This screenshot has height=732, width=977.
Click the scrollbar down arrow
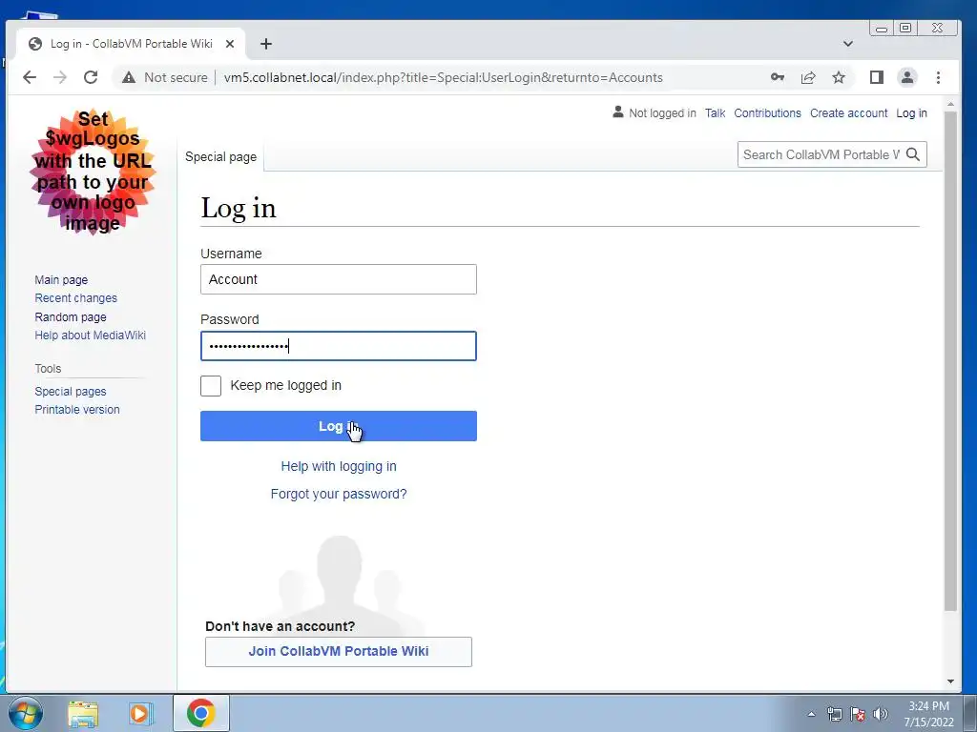(950, 681)
